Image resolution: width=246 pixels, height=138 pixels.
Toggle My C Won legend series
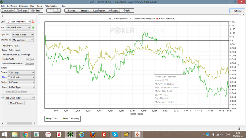(x=52, y=119)
